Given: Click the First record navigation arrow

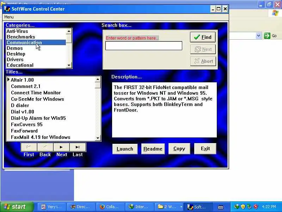Looking at the screenshot, I should [29, 147].
